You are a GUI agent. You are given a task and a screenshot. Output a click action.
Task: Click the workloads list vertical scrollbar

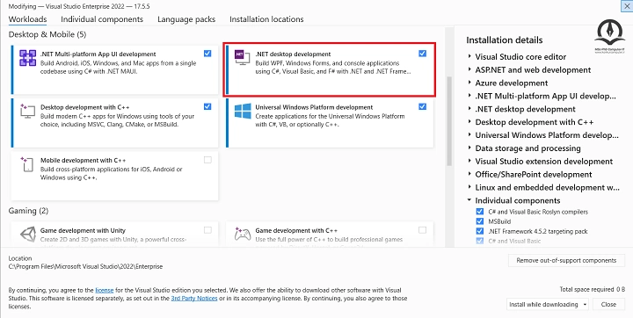click(449, 121)
